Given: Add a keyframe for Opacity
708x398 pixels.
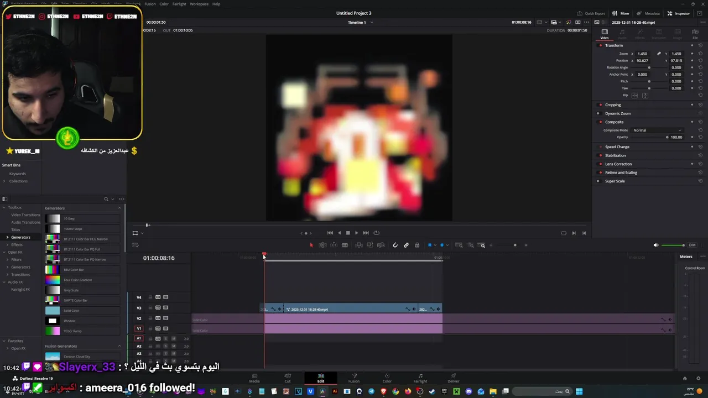Looking at the screenshot, I should 692,137.
